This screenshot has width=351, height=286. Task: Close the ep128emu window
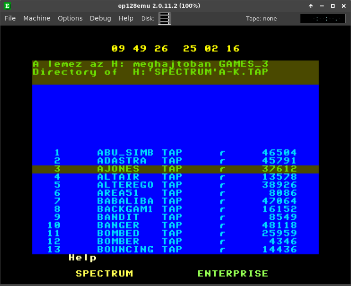[x=344, y=6]
